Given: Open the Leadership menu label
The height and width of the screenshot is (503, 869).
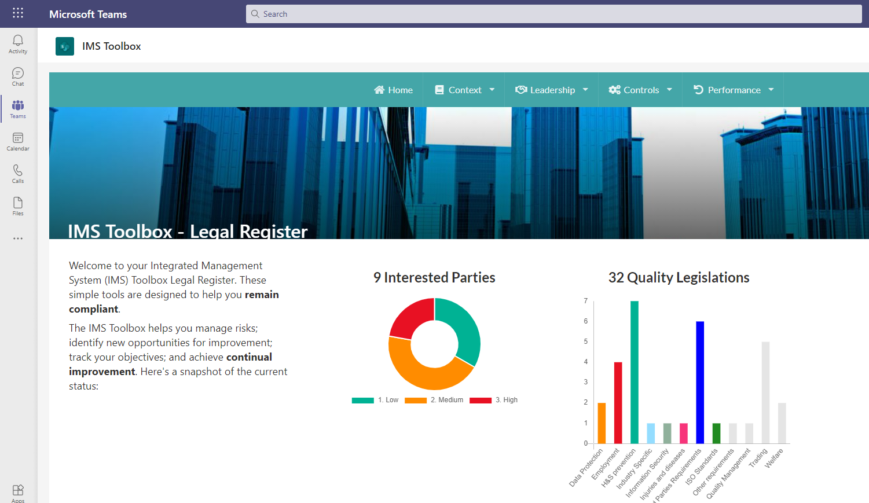Looking at the screenshot, I should (x=552, y=90).
